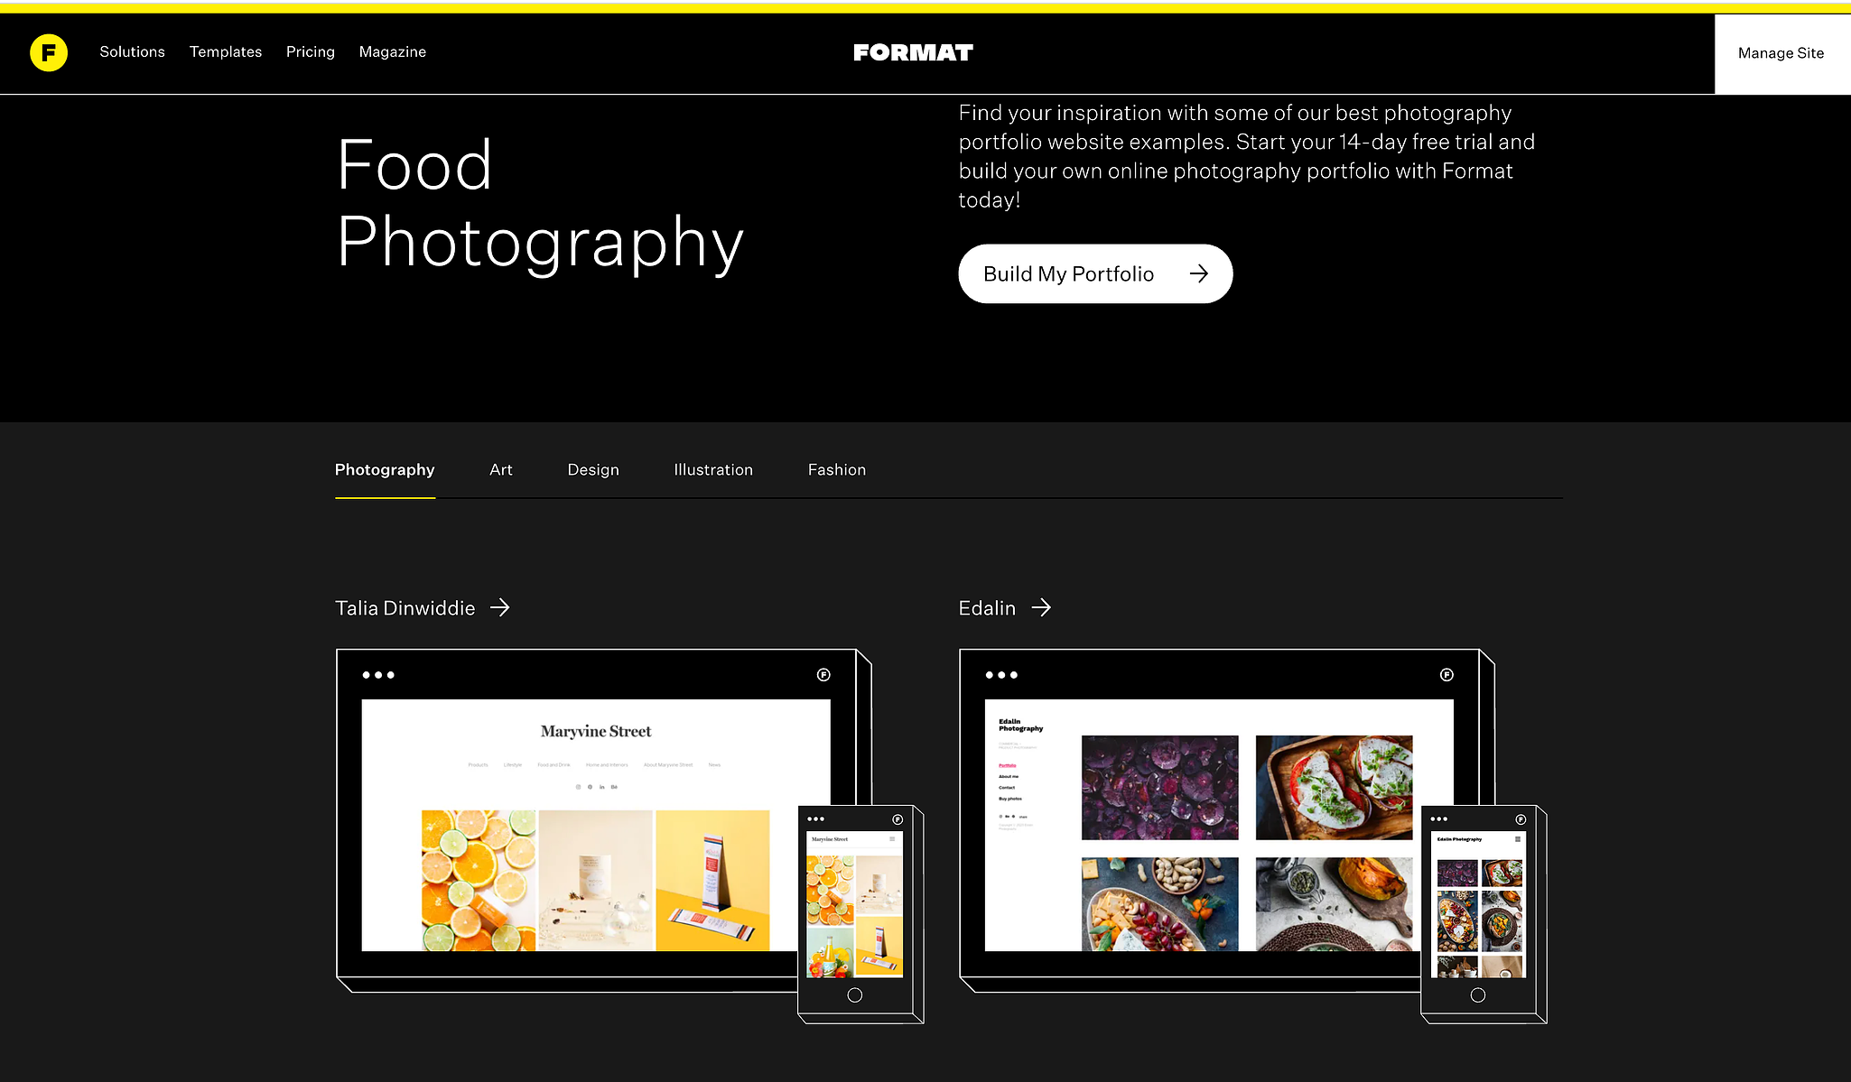The height and width of the screenshot is (1082, 1851).
Task: Go to Pricing in the navigation bar
Action: pos(311,52)
